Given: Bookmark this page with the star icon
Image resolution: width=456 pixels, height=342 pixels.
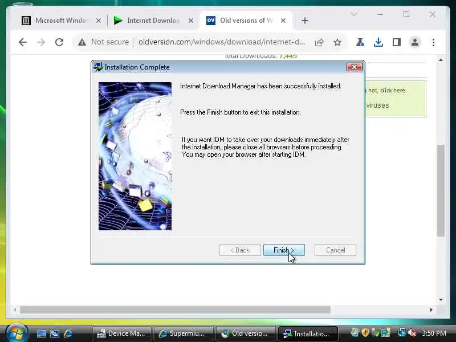Looking at the screenshot, I should point(337,42).
